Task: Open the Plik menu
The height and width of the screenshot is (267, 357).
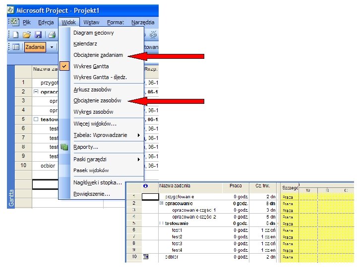Action: [x=27, y=22]
